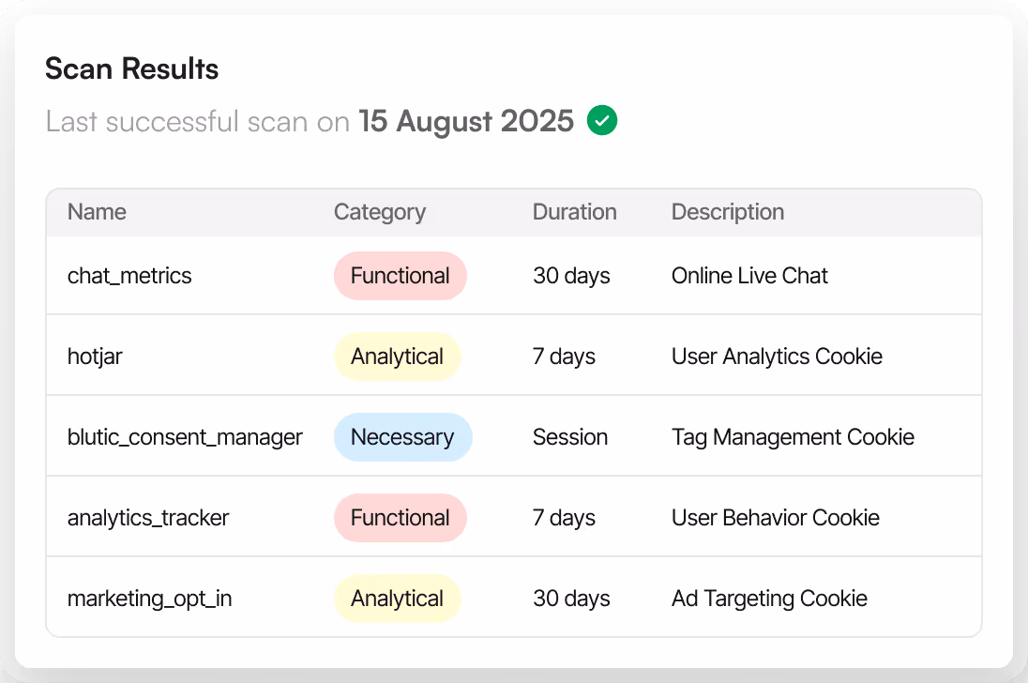This screenshot has height=683, width=1028.
Task: Open the analytics_tracker cookie entry
Action: [148, 518]
